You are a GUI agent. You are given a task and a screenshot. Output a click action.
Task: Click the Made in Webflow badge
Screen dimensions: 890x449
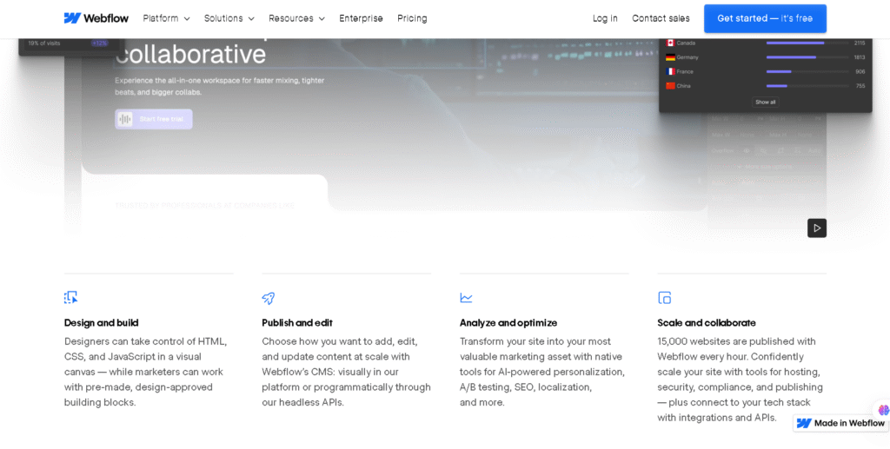coord(840,423)
